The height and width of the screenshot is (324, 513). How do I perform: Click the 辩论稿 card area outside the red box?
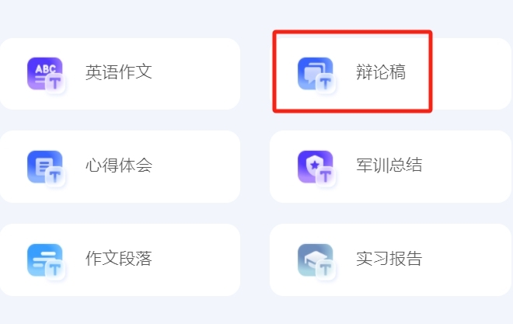point(471,74)
